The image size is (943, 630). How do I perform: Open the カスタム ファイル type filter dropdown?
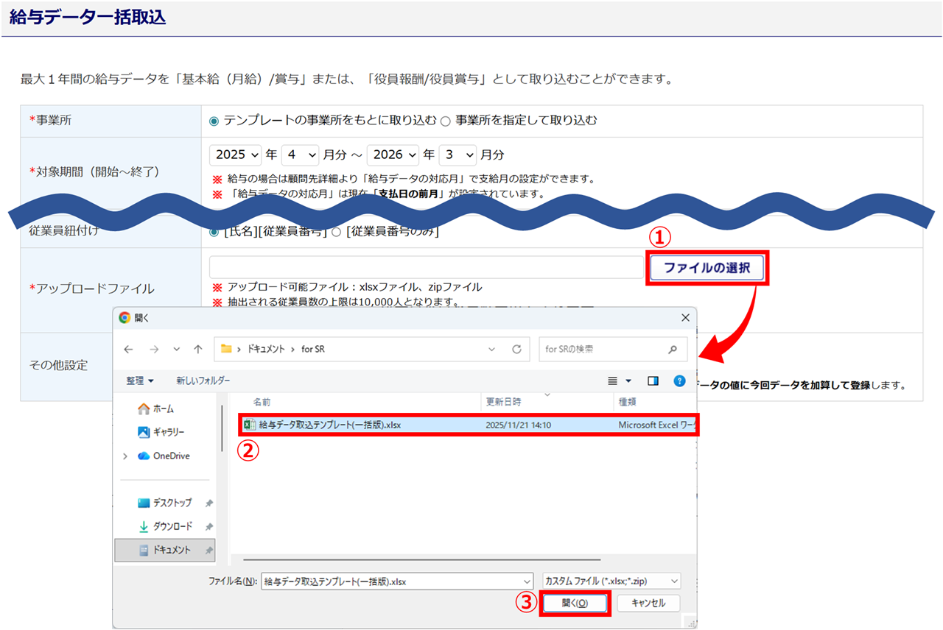(x=611, y=581)
